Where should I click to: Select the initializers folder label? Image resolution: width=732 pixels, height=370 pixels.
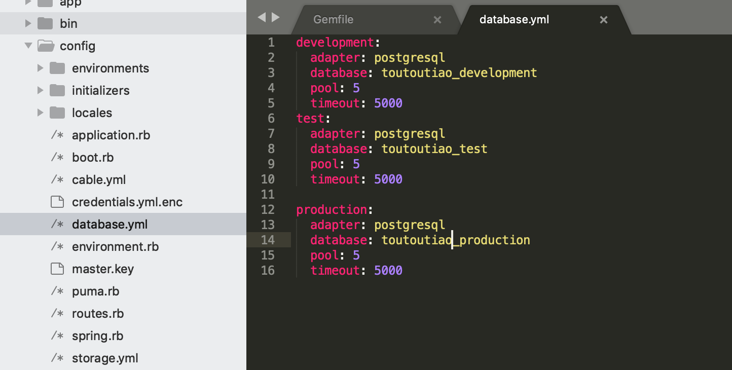[x=101, y=90]
